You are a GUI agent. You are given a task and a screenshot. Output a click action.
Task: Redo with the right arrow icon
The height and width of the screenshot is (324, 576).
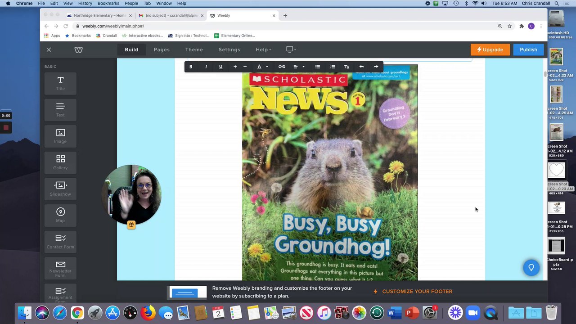(x=376, y=67)
